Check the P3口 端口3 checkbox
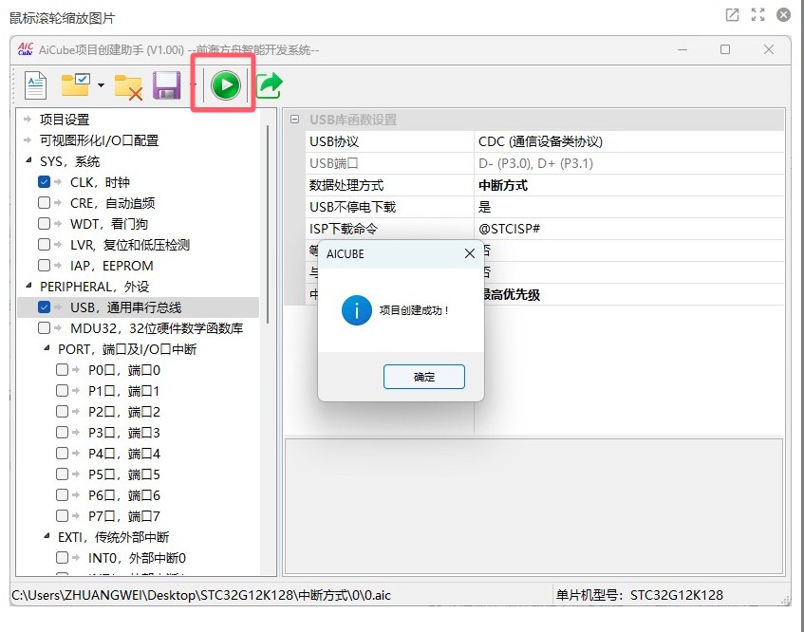Image resolution: width=804 pixels, height=632 pixels. click(62, 432)
